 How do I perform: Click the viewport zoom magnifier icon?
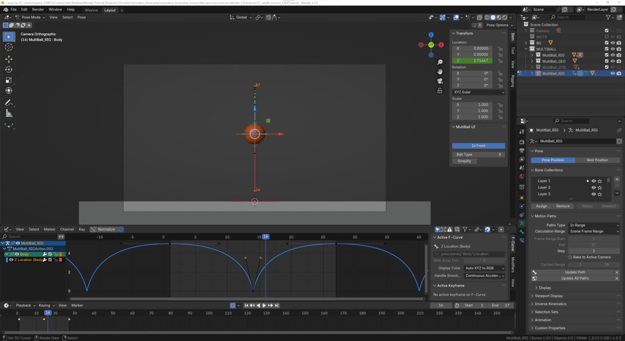click(x=440, y=62)
